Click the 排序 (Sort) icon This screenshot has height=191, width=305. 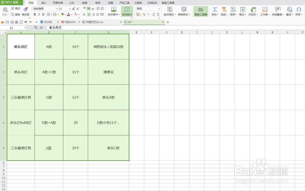(x=233, y=11)
